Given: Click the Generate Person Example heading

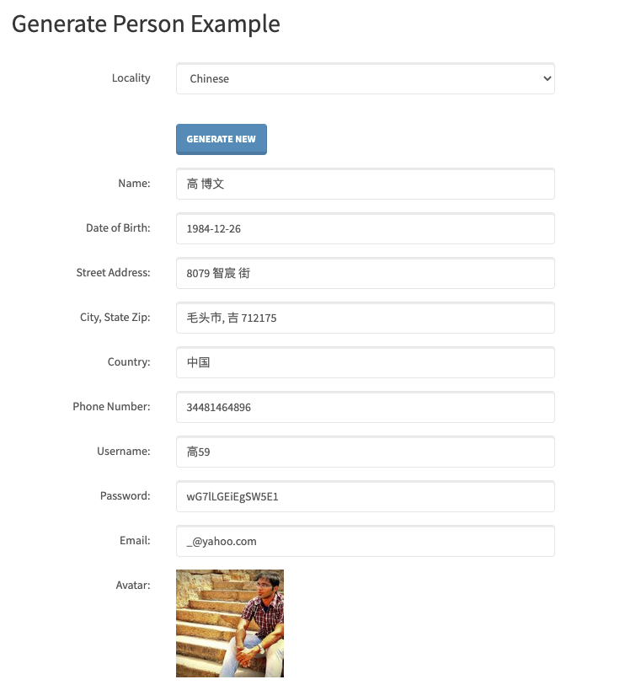Looking at the screenshot, I should (x=146, y=24).
